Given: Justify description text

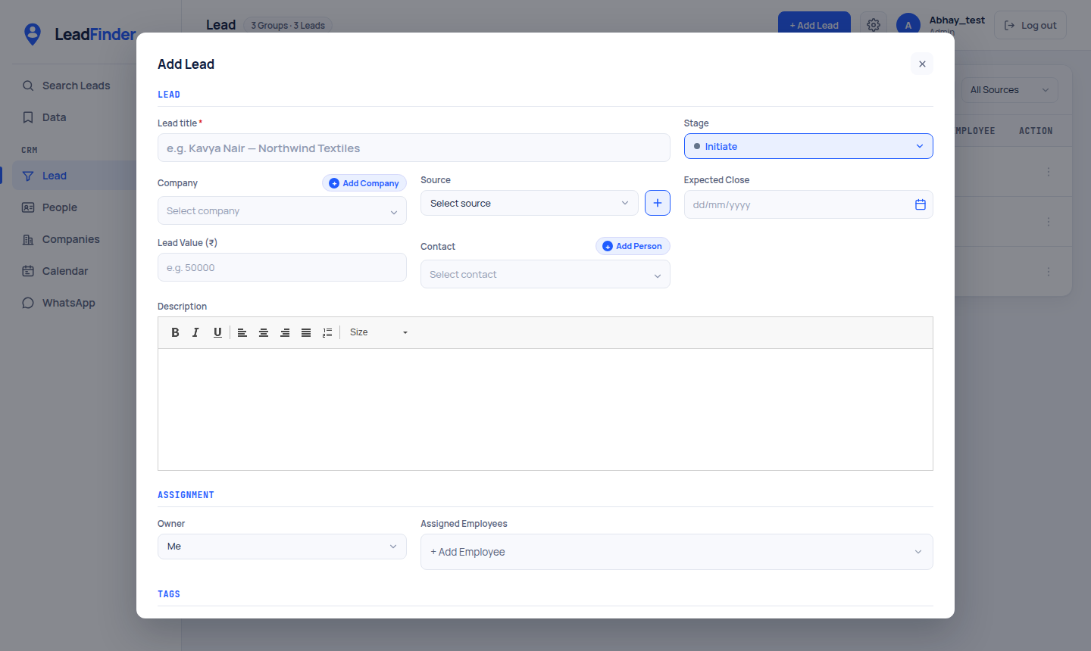Looking at the screenshot, I should 306,332.
